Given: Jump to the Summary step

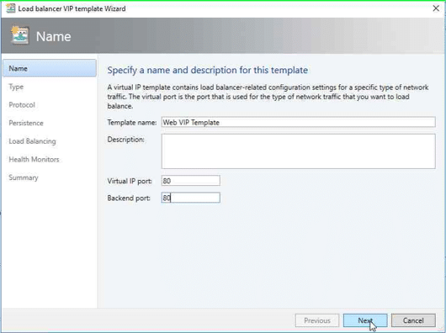Looking at the screenshot, I should pyautogui.click(x=24, y=177).
